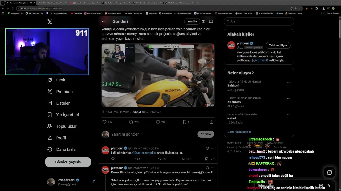Bookmark the İlgili gönderiye comment
Screen dimensions: 341x191
(206, 159)
